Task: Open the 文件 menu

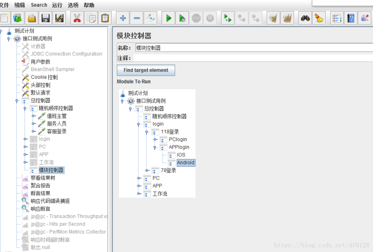Action: coord(4,5)
